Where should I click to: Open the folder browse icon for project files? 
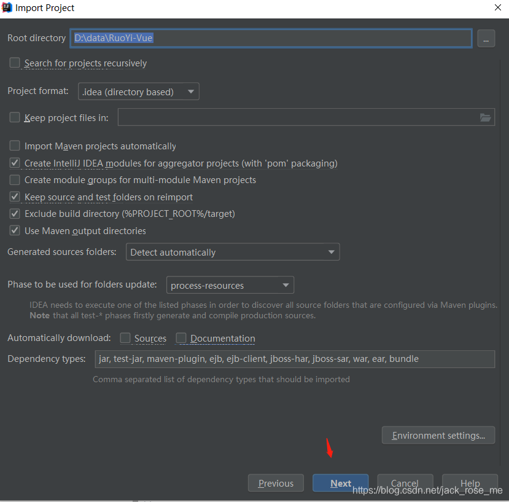[485, 117]
